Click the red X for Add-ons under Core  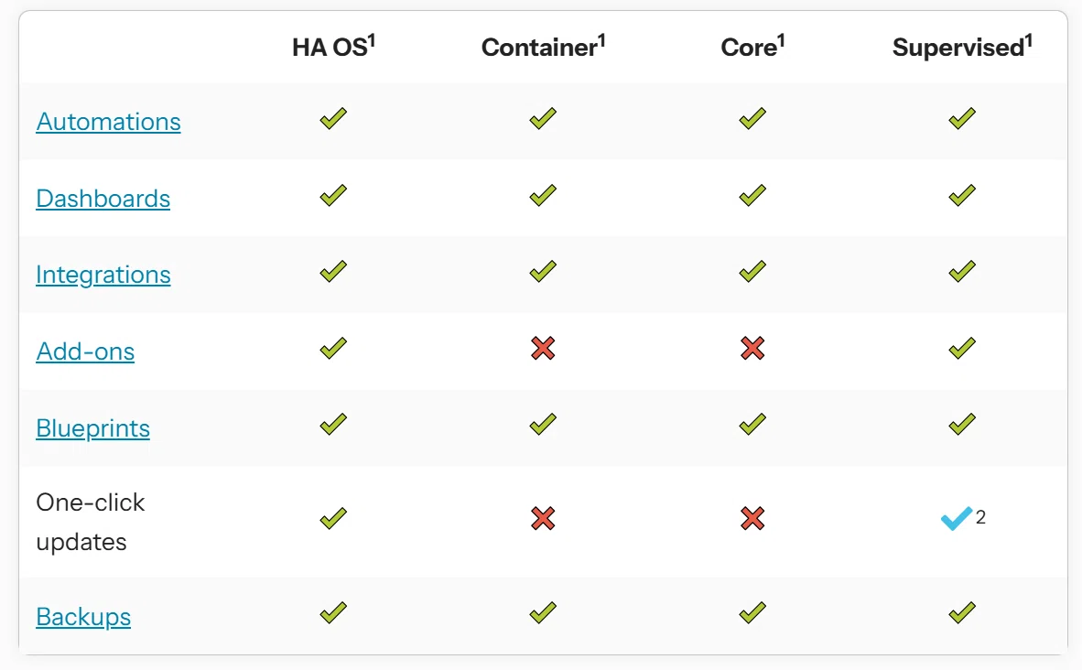[x=752, y=348]
